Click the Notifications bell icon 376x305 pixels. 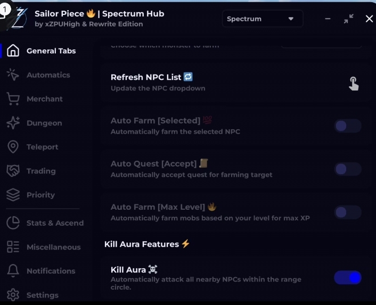(13, 271)
